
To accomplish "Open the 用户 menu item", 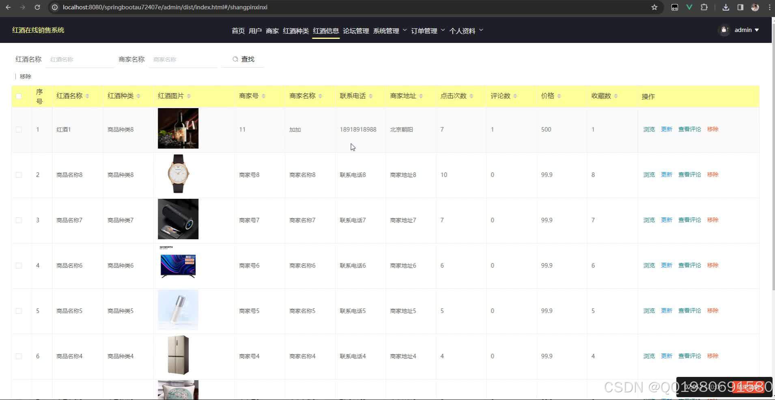I will pyautogui.click(x=255, y=31).
